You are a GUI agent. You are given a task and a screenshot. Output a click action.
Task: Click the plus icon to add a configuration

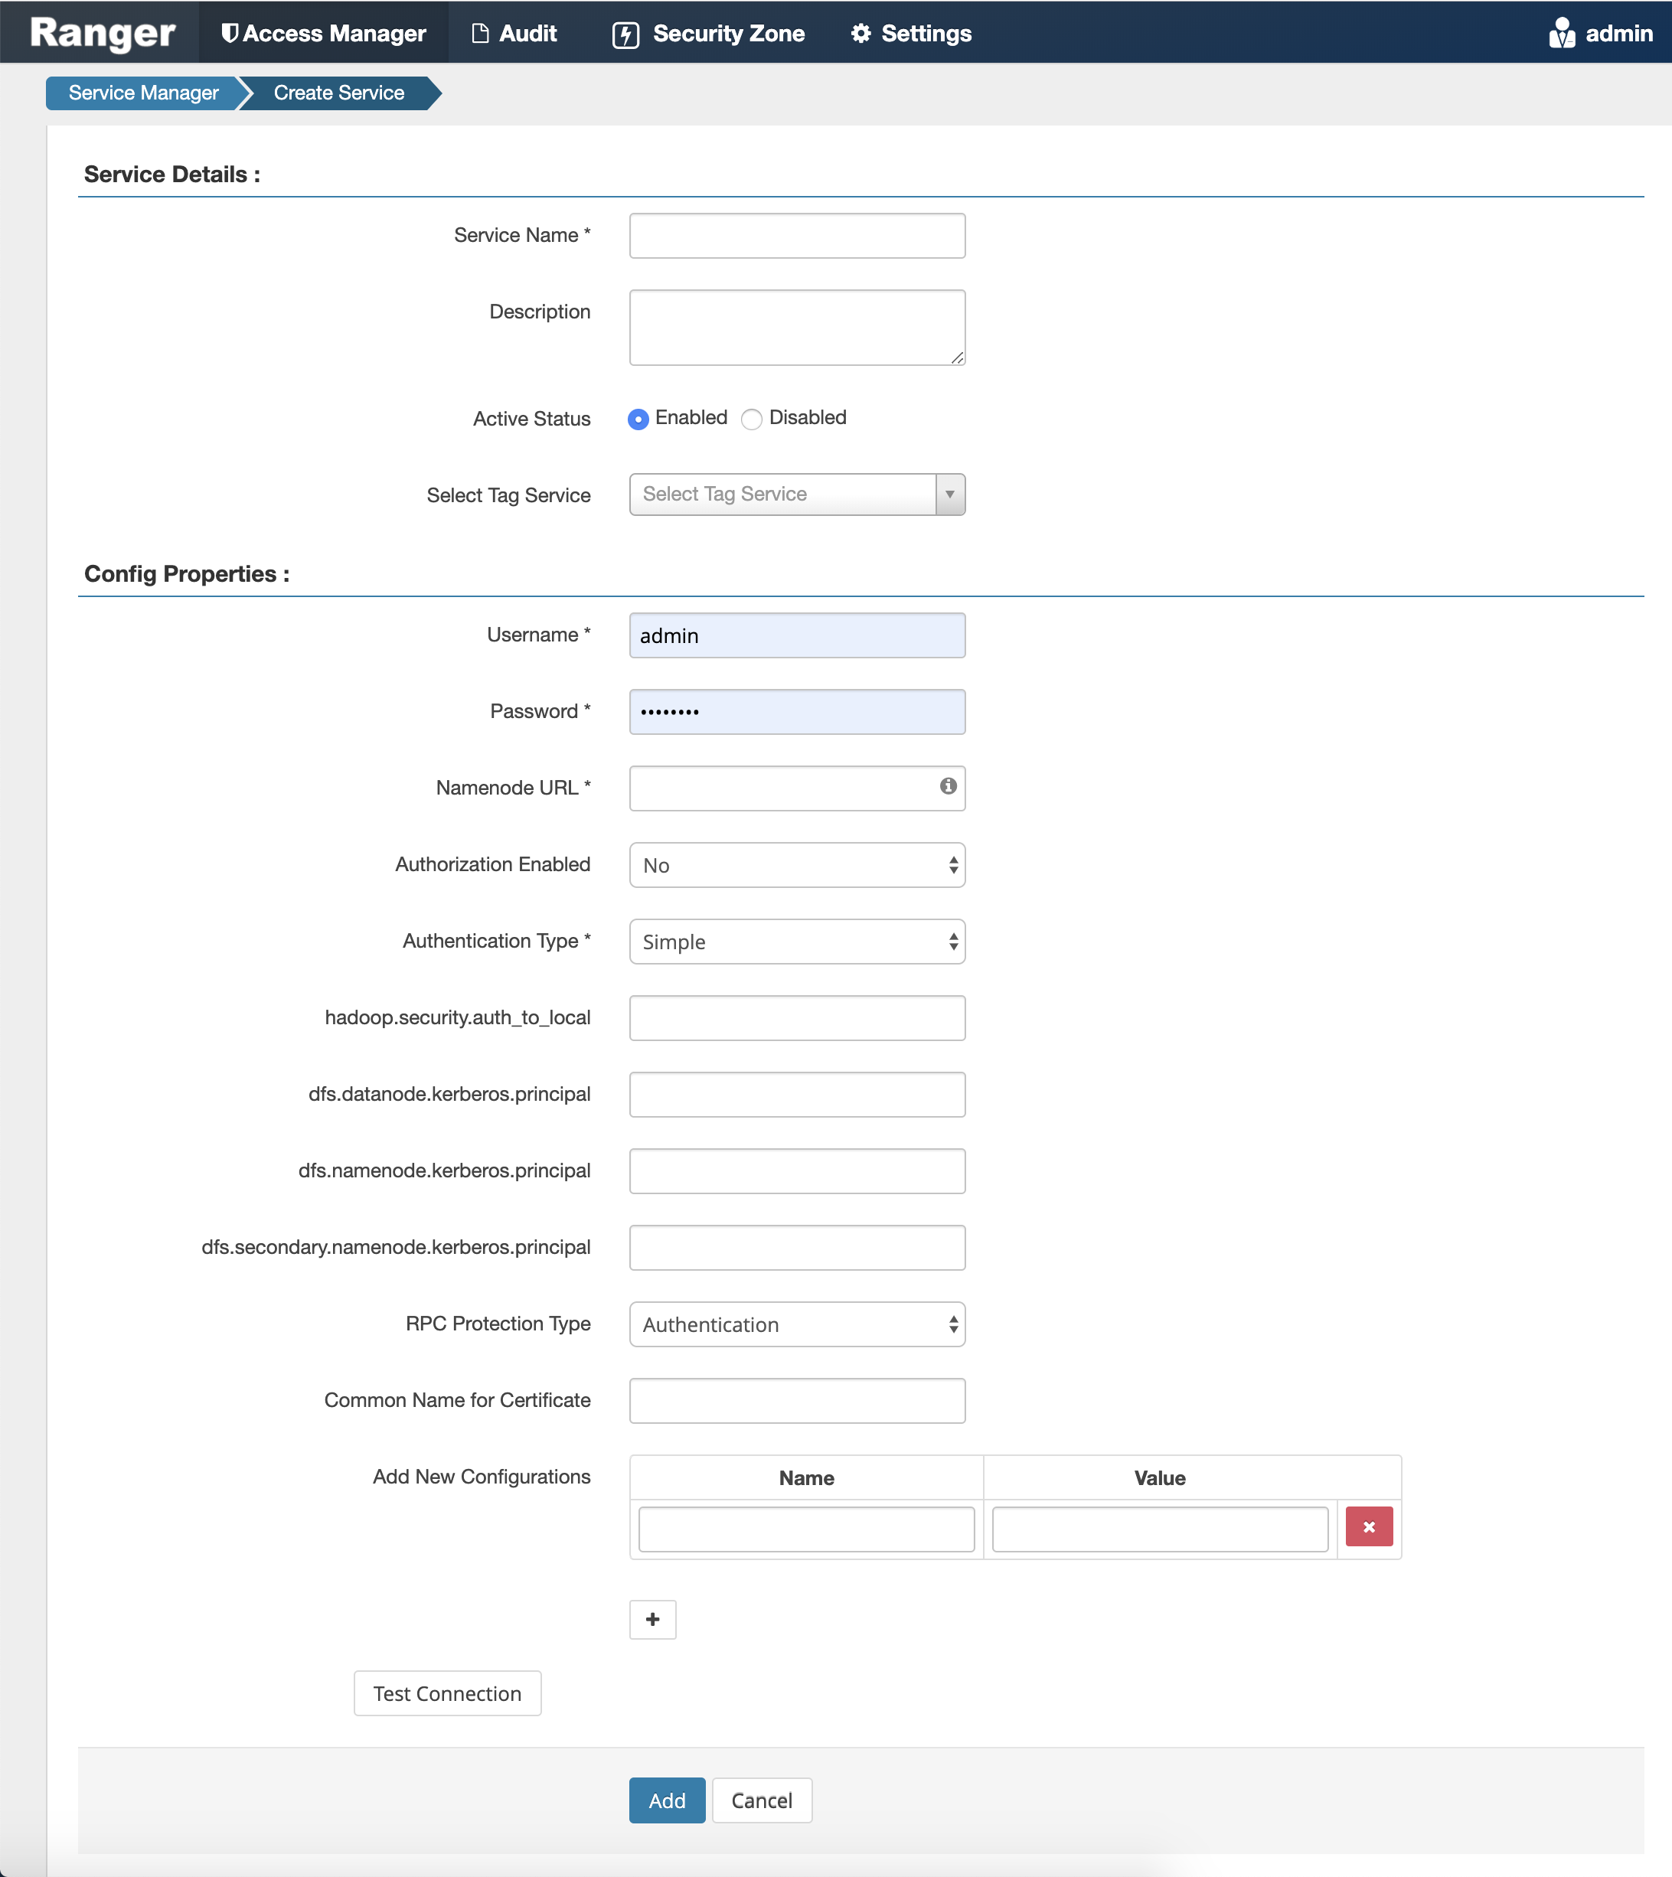[652, 1620]
